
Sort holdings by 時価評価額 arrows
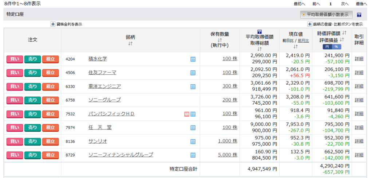click(344, 33)
